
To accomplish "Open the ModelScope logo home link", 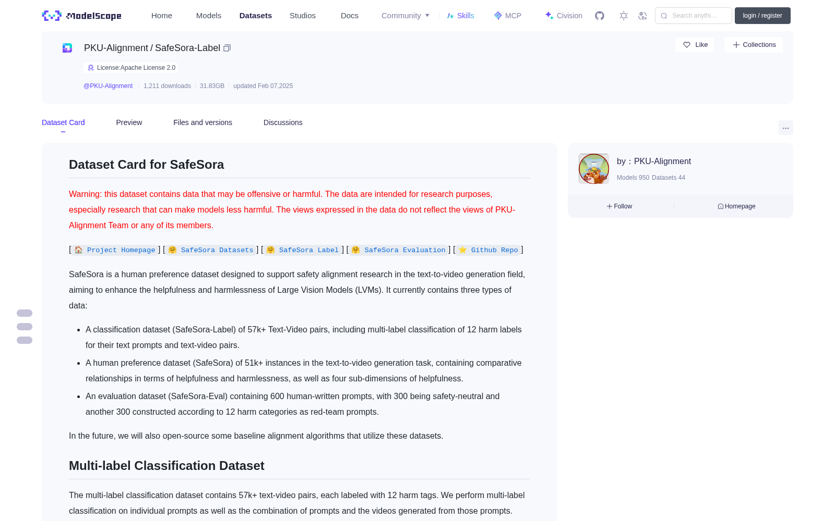I will tap(82, 16).
